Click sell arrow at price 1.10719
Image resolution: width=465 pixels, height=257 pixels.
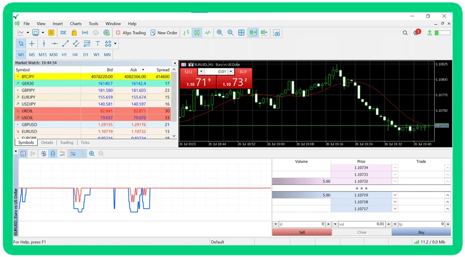tap(395, 195)
